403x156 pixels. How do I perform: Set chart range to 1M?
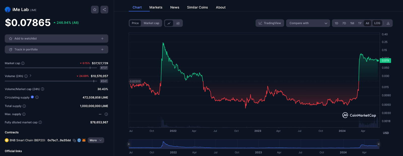click(352, 23)
